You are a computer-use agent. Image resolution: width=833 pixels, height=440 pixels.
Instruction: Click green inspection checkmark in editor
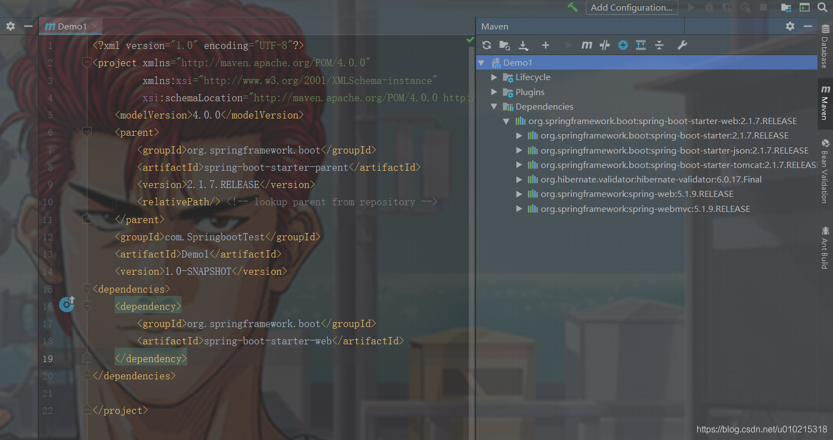[x=470, y=40]
